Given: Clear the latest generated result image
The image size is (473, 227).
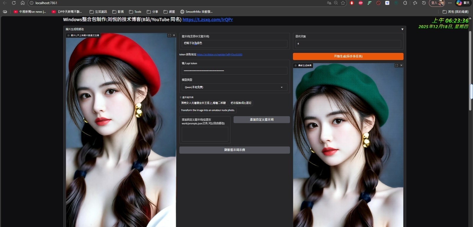Looking at the screenshot, I should pyautogui.click(x=401, y=65).
